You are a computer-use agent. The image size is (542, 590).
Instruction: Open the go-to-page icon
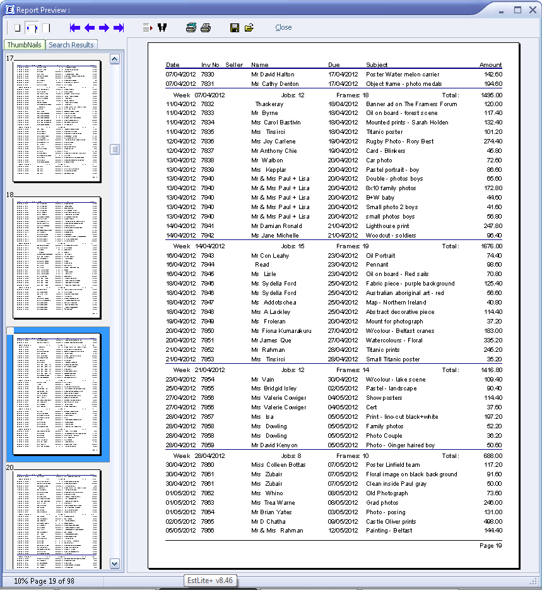(x=148, y=28)
